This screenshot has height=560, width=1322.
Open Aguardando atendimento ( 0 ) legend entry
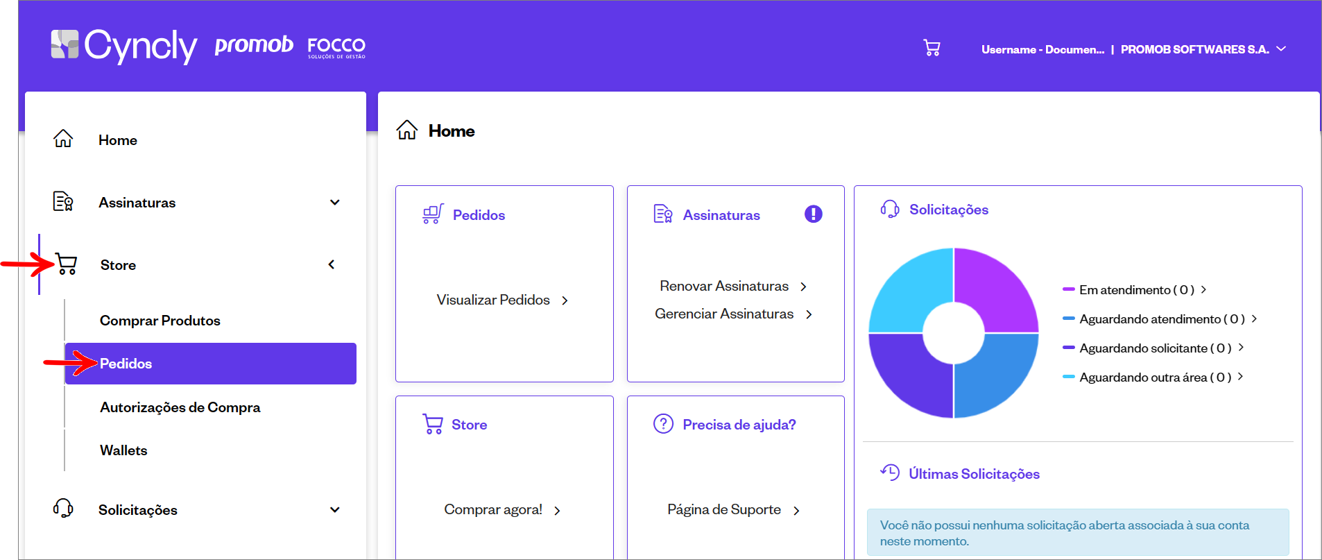point(1162,319)
